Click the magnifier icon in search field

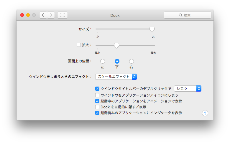coord(180,15)
